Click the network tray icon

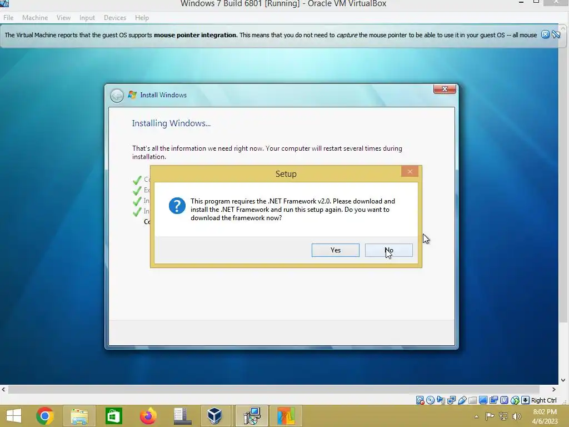click(x=503, y=416)
